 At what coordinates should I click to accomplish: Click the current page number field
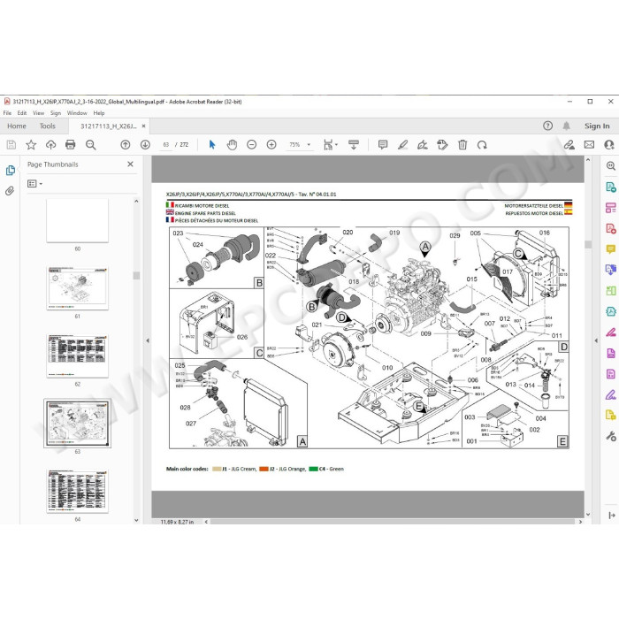166,145
